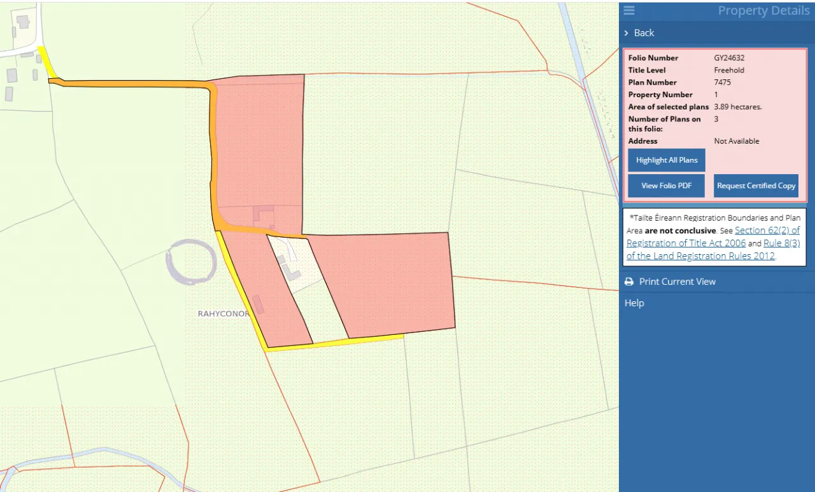The width and height of the screenshot is (815, 492).
Task: Click the plan number 7475
Action: click(x=723, y=82)
